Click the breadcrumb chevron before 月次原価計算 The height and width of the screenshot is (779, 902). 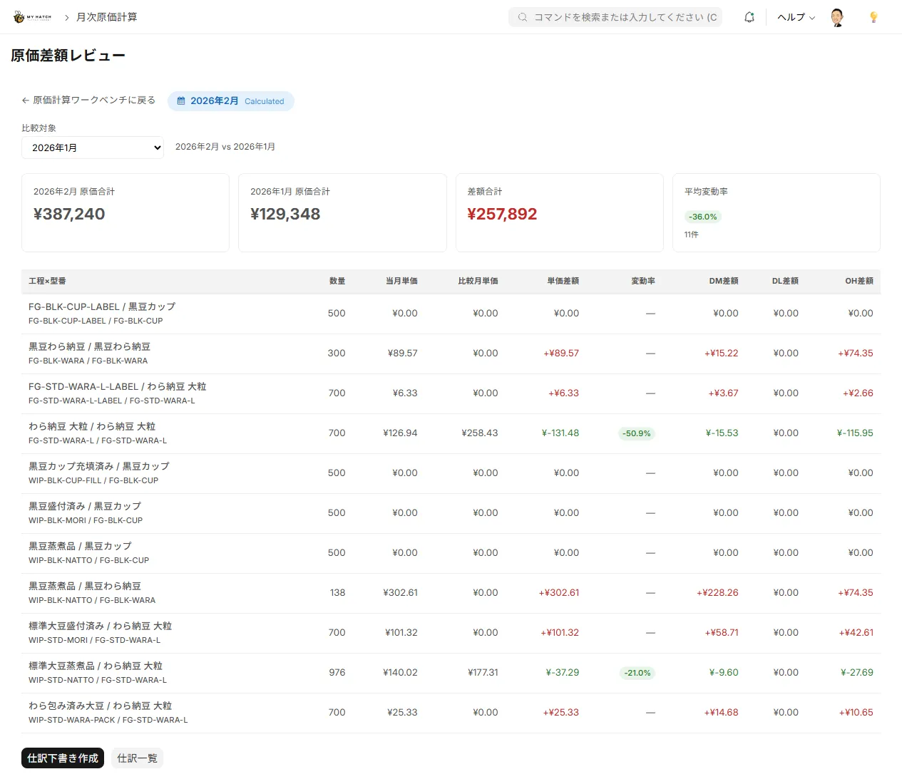pos(67,17)
